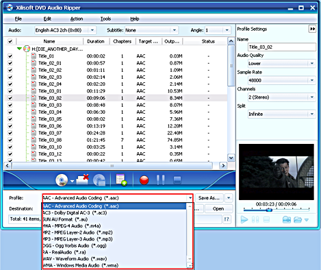The image size is (321, 270).
Task: Open the Channels dropdown
Action: point(312,97)
